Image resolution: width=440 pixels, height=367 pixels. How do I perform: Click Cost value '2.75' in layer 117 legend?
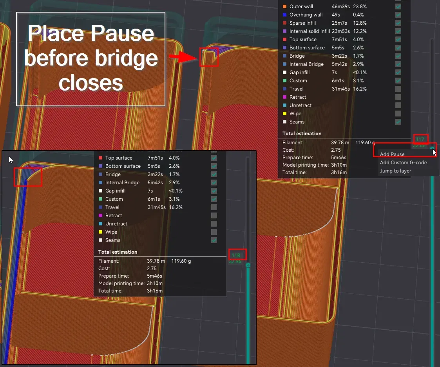[x=336, y=150]
